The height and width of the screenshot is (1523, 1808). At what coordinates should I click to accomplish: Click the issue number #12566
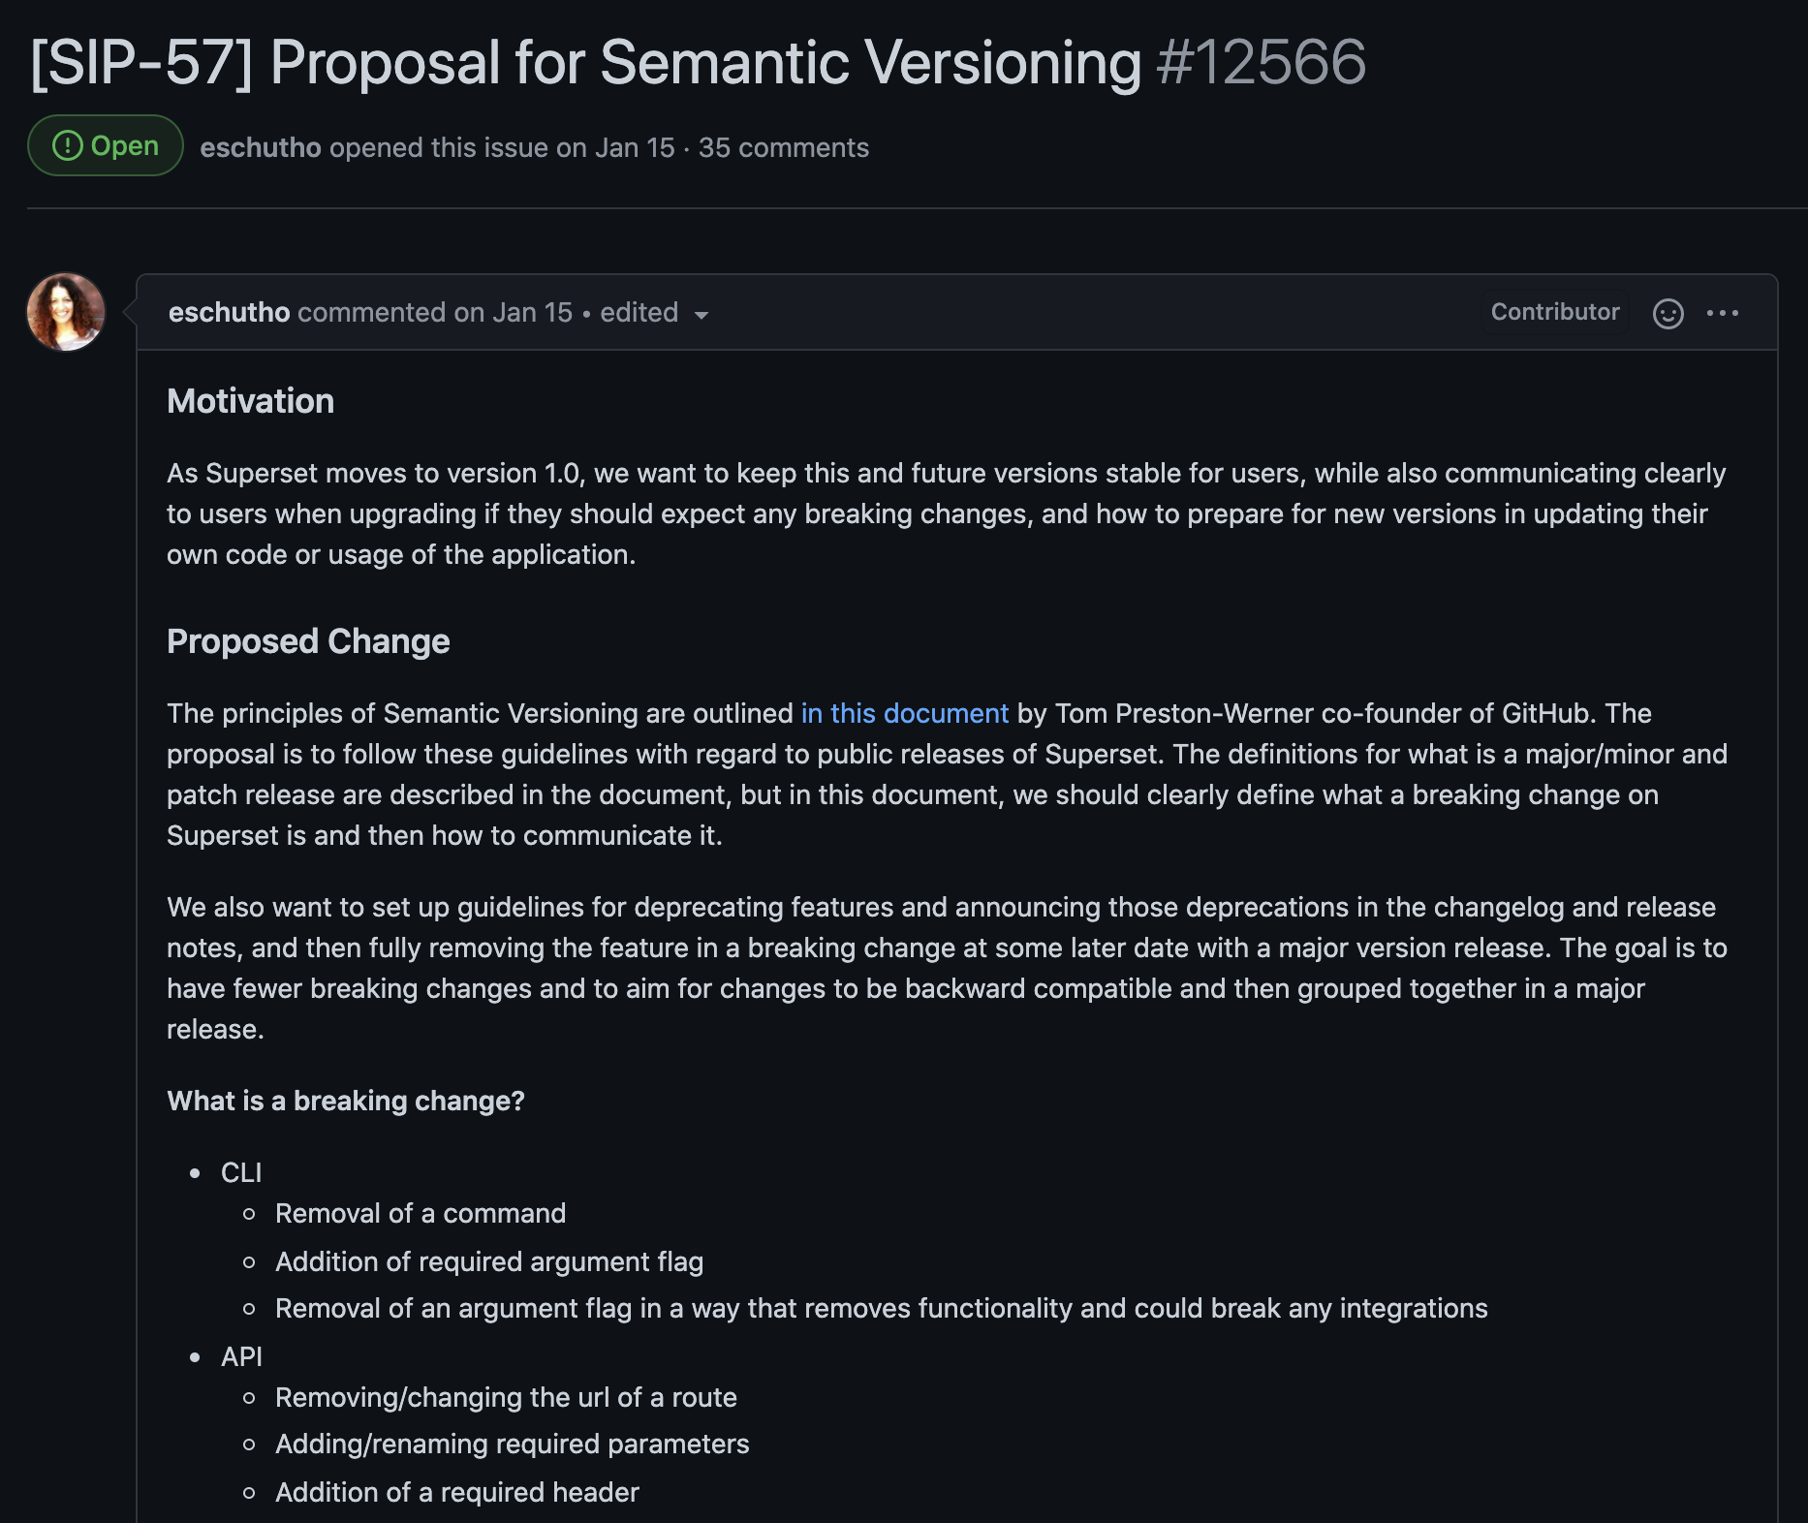[x=1261, y=63]
